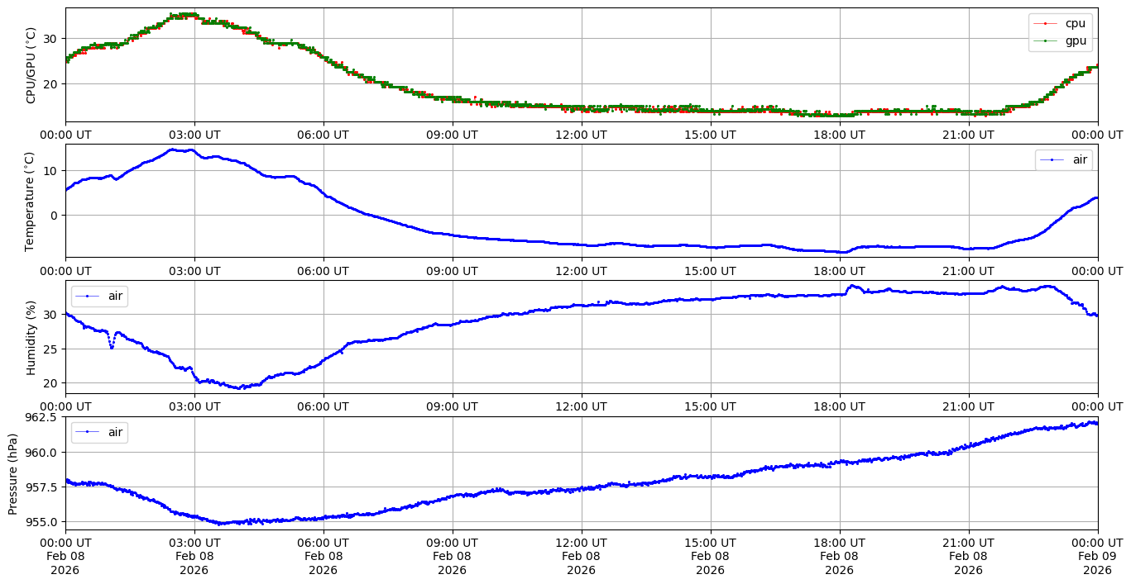Click the 00:00 UT Feb 09 tick label
This screenshot has width=1131, height=584.
pos(1097,556)
